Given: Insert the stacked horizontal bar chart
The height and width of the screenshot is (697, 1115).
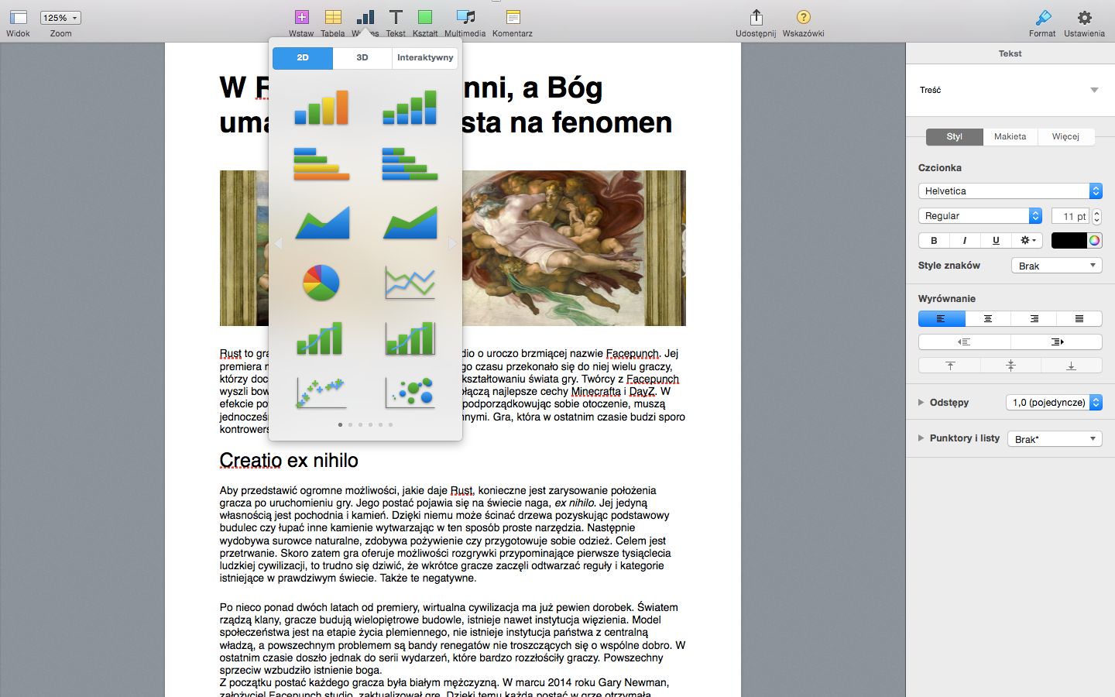Looking at the screenshot, I should [x=410, y=163].
